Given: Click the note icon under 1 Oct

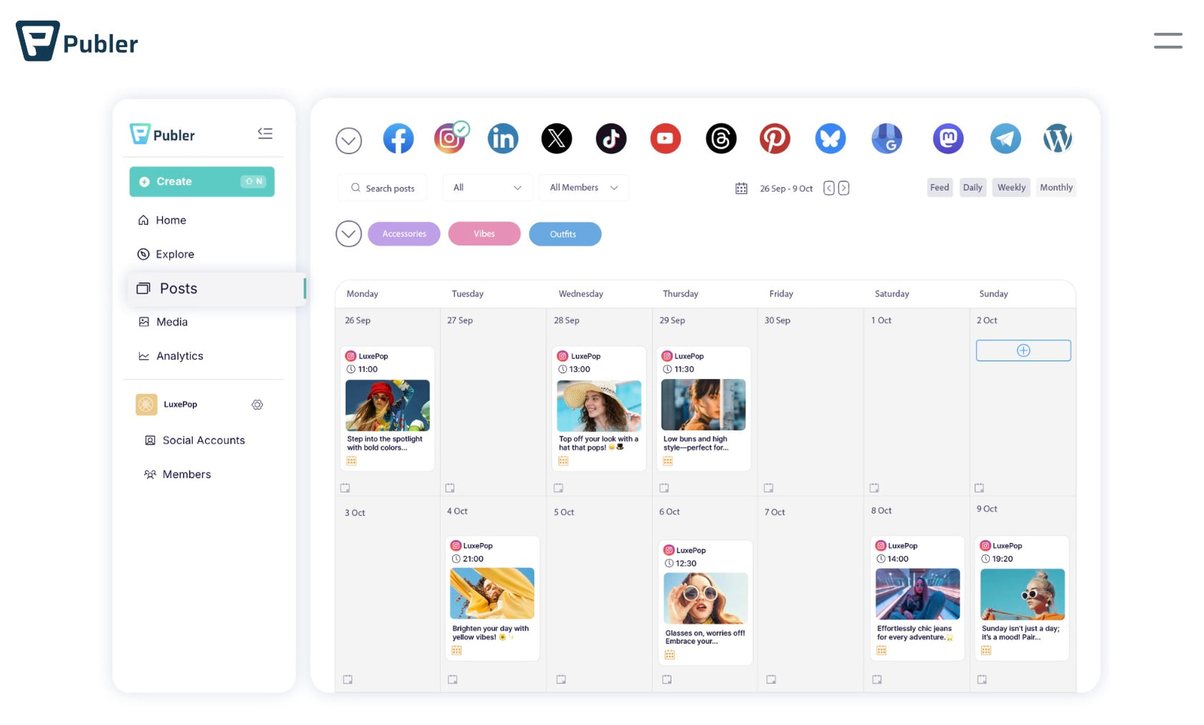Looking at the screenshot, I should point(874,488).
